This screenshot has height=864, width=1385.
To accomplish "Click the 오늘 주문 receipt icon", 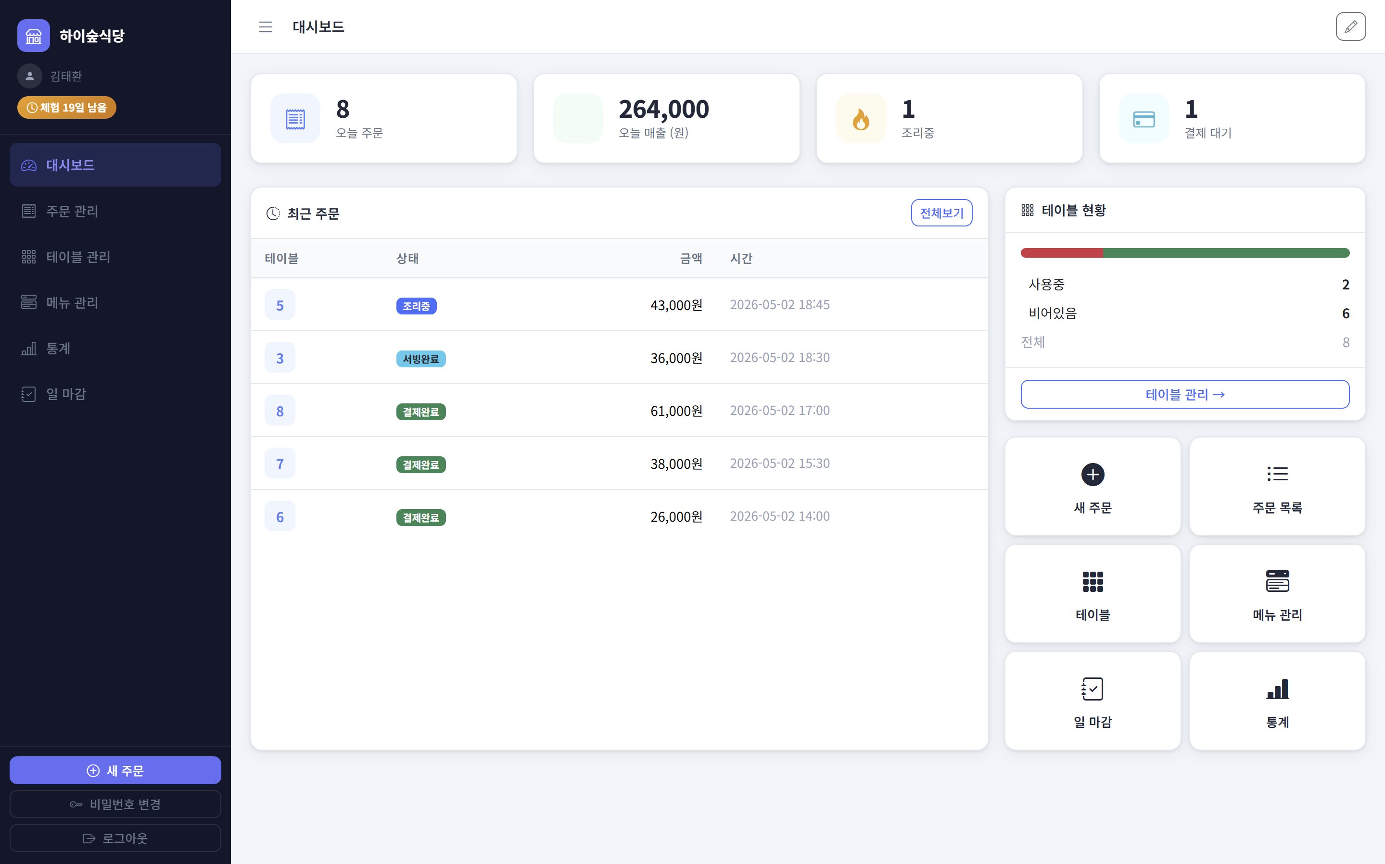I will [x=295, y=119].
